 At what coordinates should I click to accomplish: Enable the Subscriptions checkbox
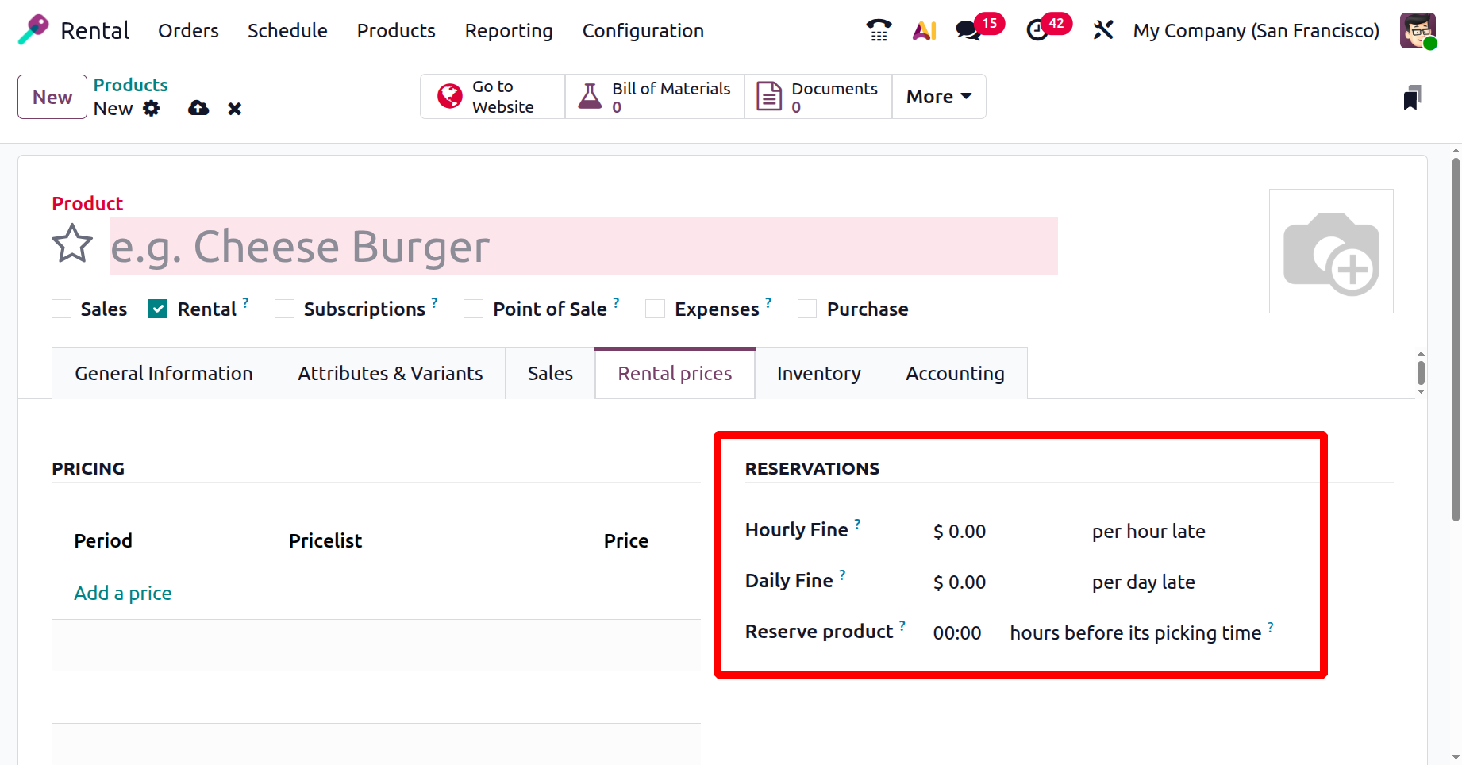click(285, 309)
